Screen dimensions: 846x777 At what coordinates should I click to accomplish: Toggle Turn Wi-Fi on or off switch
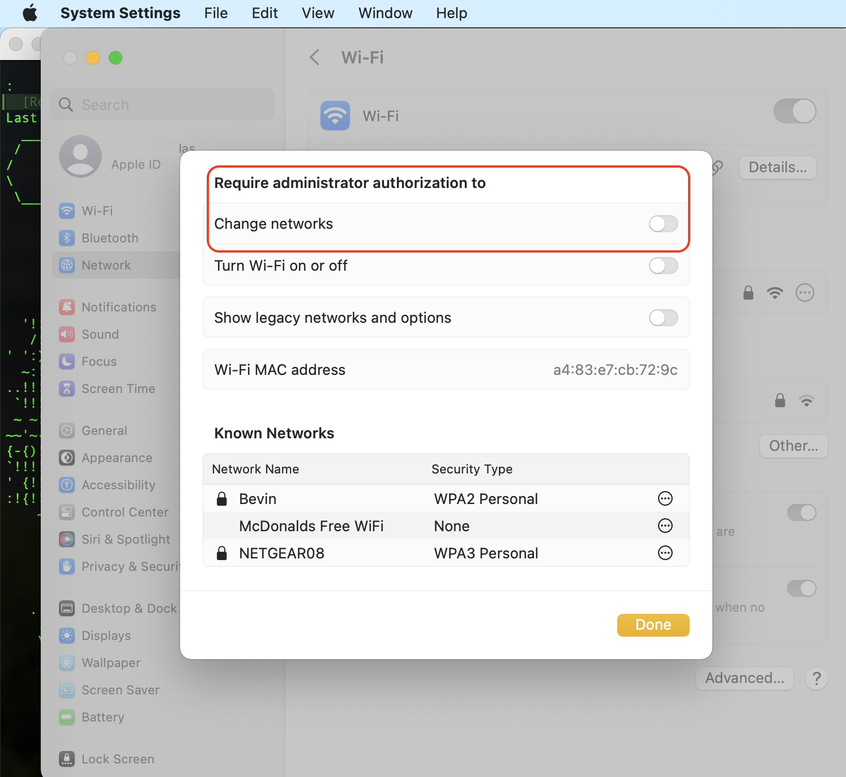point(663,266)
